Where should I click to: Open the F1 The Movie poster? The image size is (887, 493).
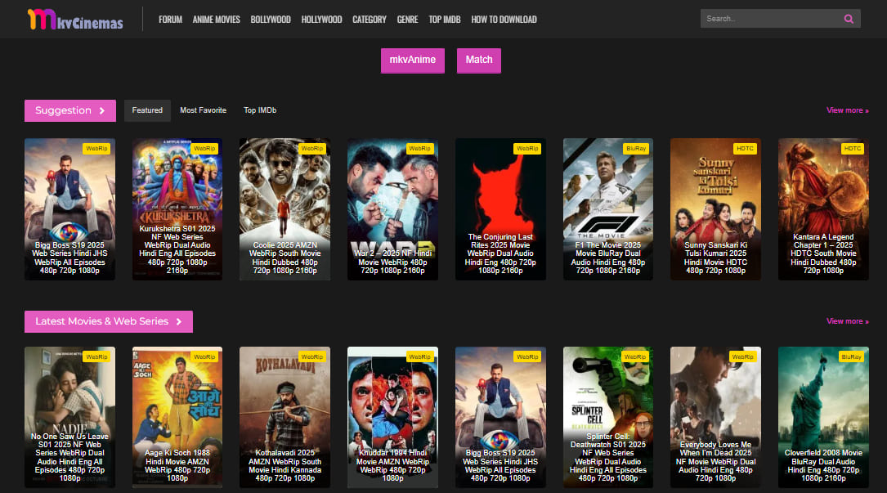click(x=607, y=208)
